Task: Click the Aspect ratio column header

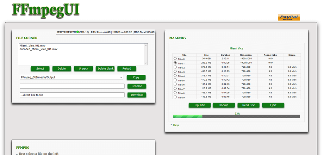Action: tap(270, 55)
